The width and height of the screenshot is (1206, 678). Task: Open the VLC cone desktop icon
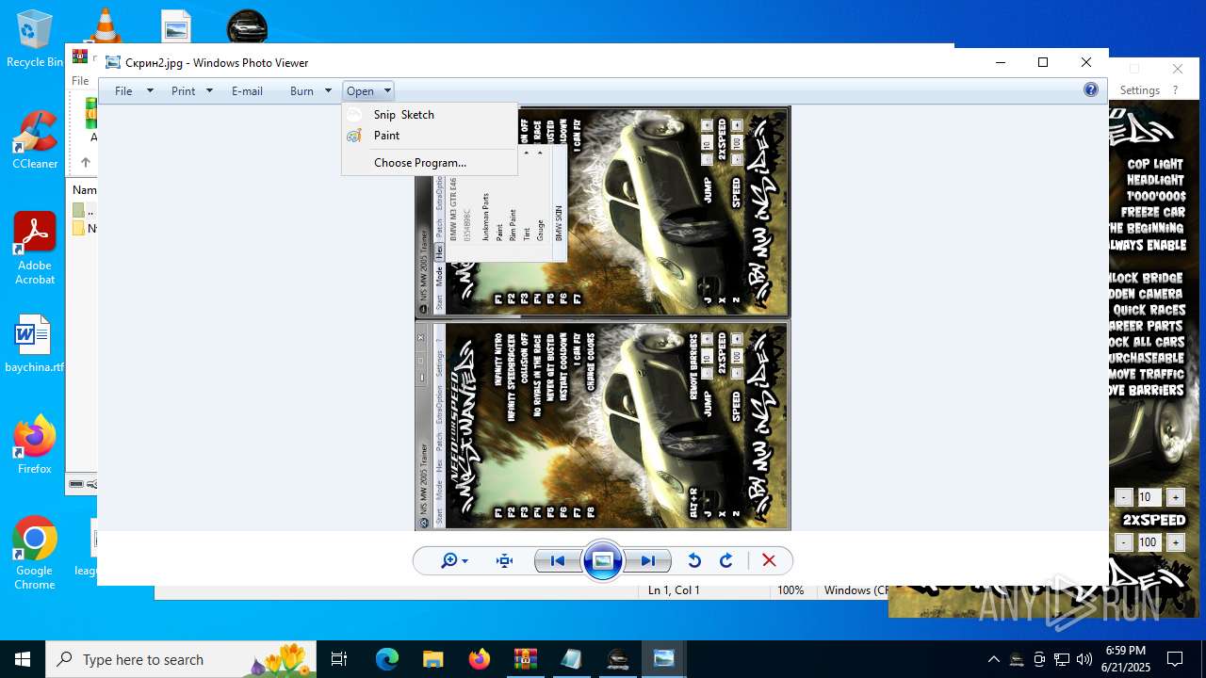(106, 24)
